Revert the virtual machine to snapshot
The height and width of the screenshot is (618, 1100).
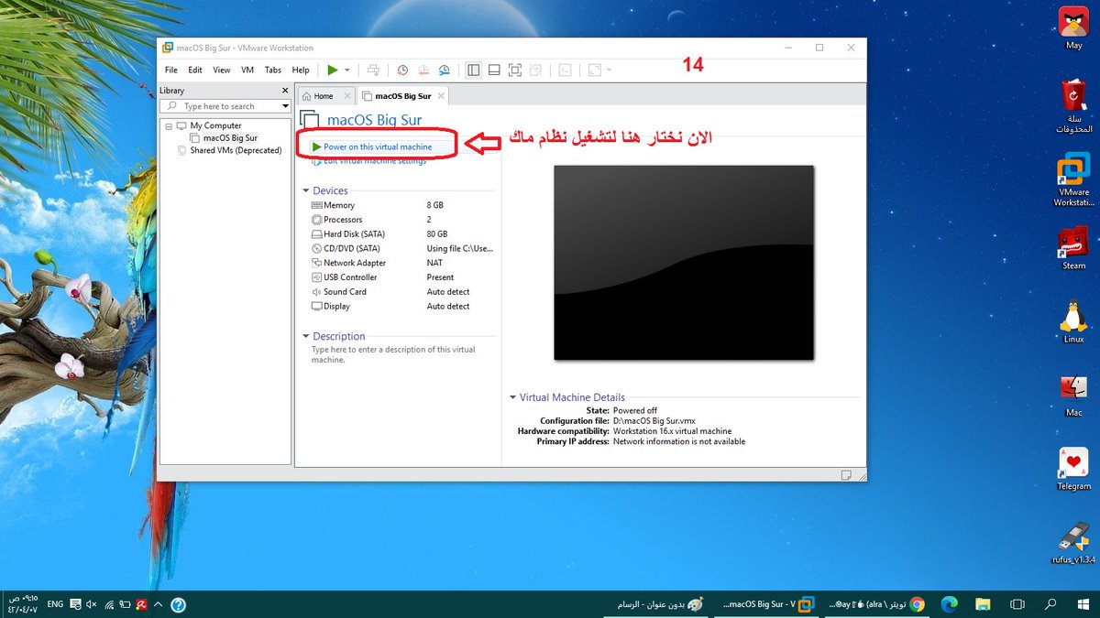[423, 70]
